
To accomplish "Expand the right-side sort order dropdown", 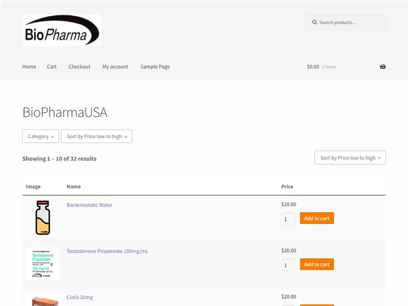I will coord(350,158).
